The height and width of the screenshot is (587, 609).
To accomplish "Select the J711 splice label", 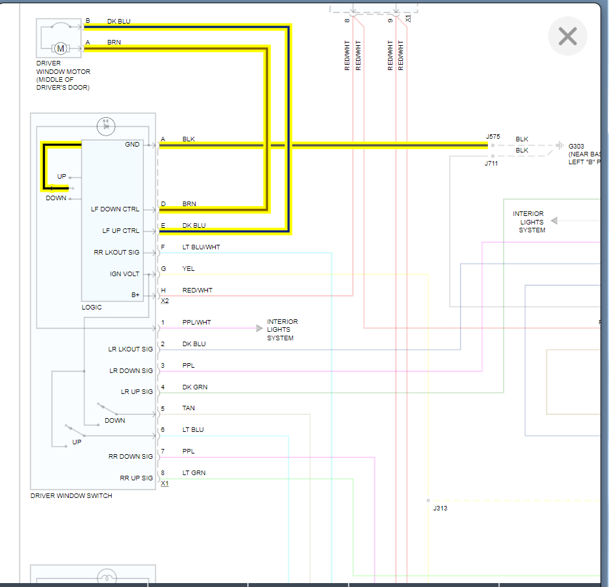I will [x=491, y=164].
